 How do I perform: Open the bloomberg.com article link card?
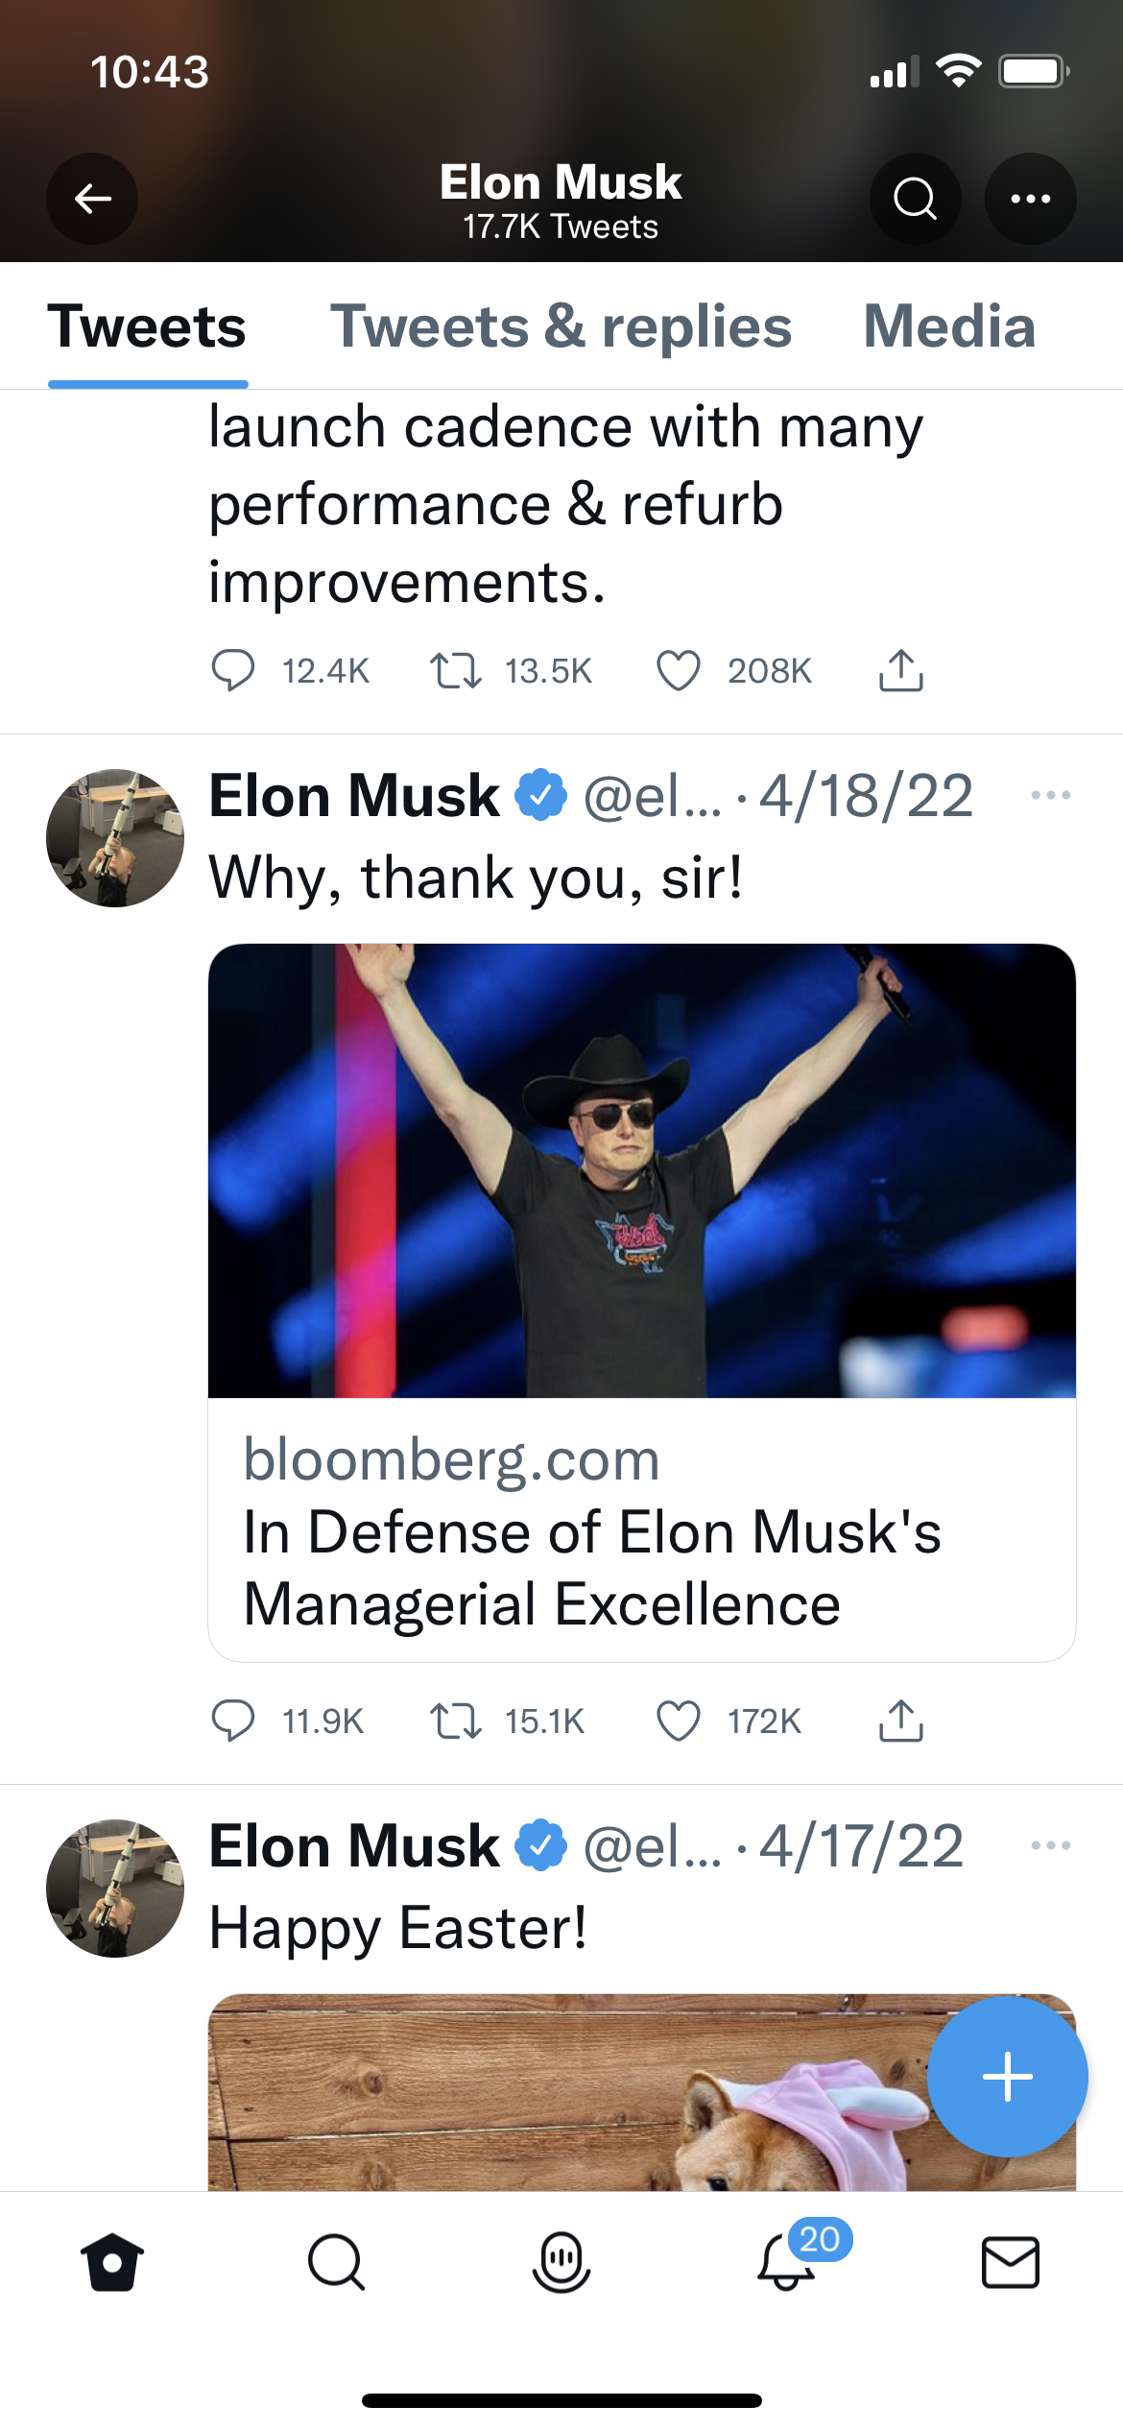[x=641, y=1530]
